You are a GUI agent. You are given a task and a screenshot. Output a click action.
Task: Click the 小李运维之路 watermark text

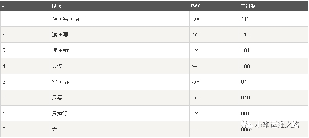[278, 125]
